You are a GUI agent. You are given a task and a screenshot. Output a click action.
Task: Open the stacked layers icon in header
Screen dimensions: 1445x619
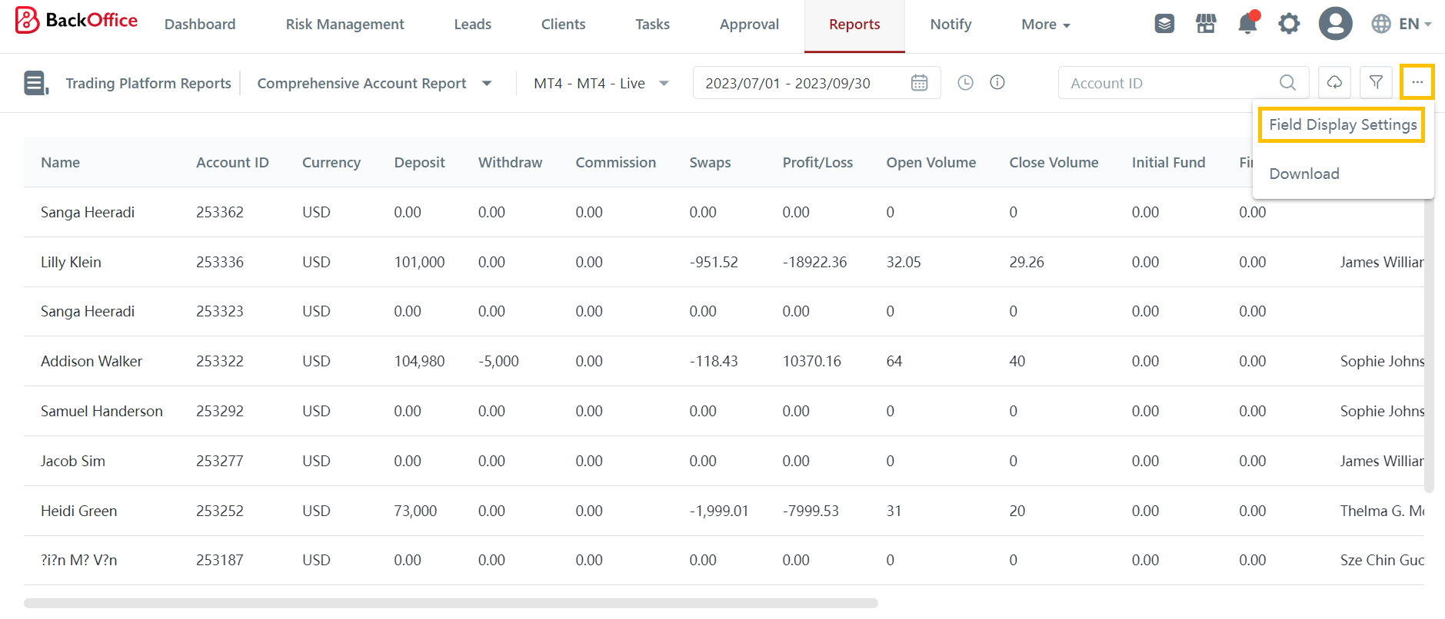coord(1164,24)
